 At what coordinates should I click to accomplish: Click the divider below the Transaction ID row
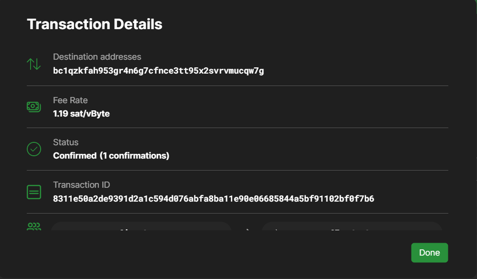tap(237, 214)
